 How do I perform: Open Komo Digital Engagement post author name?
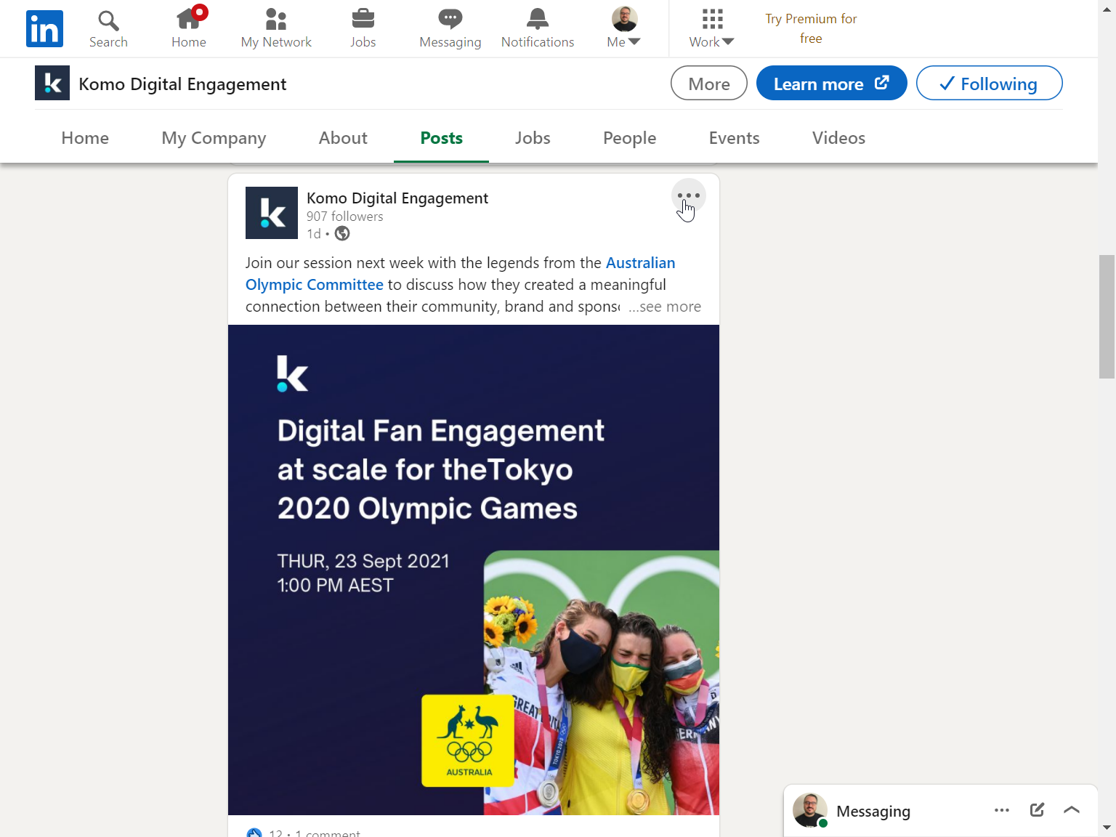397,198
